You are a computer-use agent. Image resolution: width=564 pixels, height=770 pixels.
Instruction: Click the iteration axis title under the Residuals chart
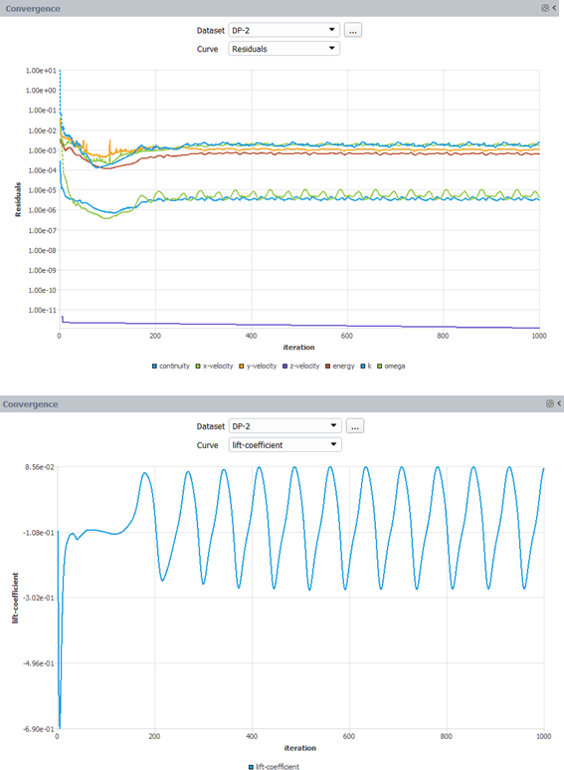[x=298, y=348]
